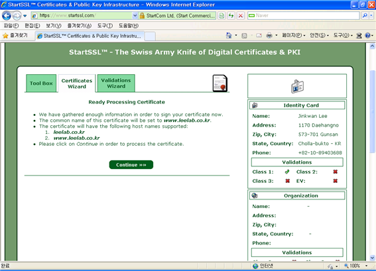Open the 즐겨찾기(A) menu
Viewport: 376px width, 271px height.
(80, 26)
